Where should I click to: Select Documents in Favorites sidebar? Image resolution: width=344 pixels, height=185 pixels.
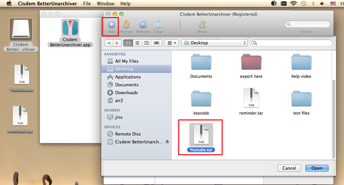coord(136,85)
